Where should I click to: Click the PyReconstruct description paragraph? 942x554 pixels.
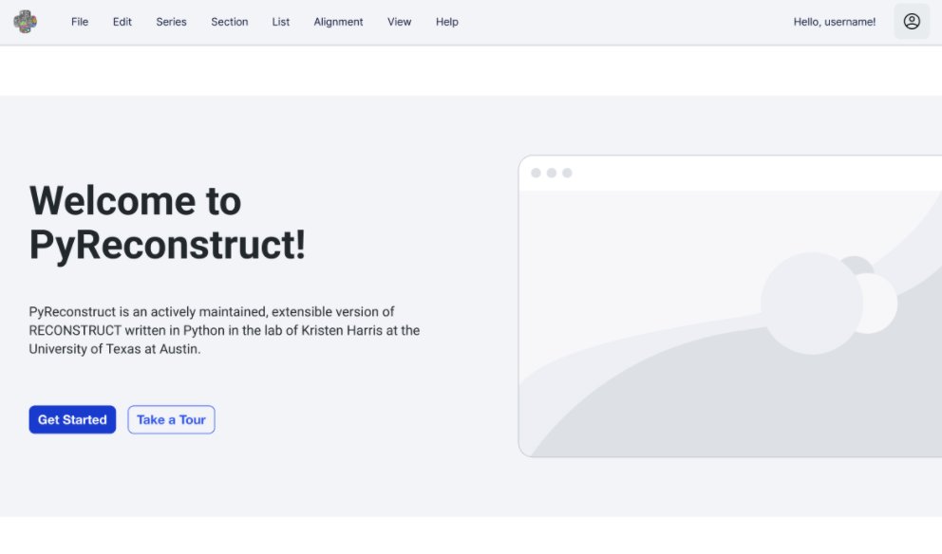pyautogui.click(x=225, y=330)
